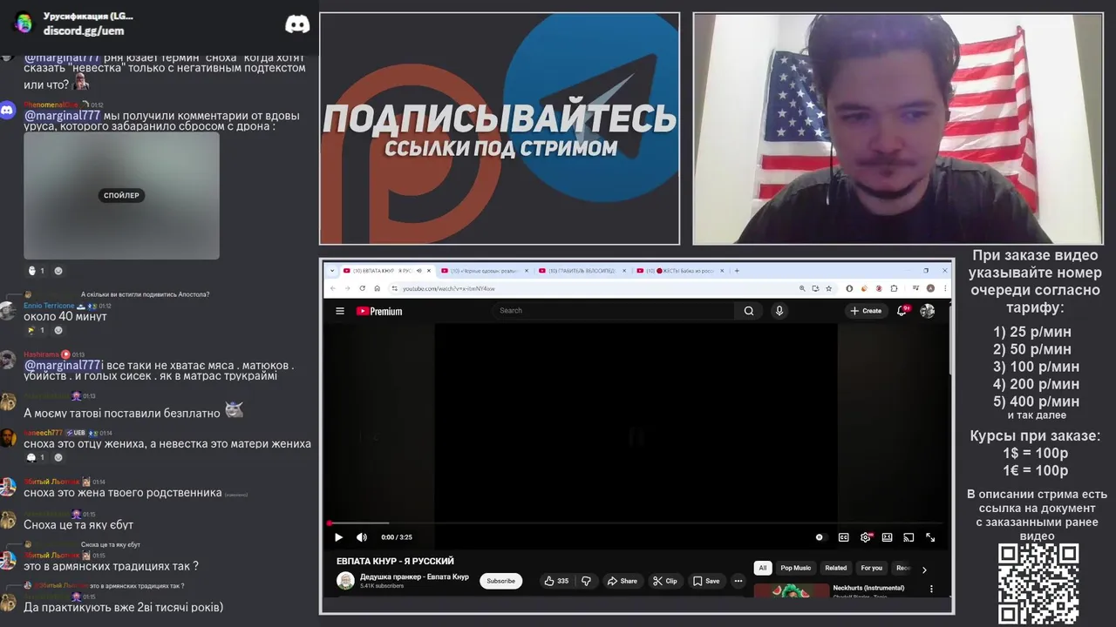Open the YouTube Create menu
1116x627 pixels.
tap(866, 311)
